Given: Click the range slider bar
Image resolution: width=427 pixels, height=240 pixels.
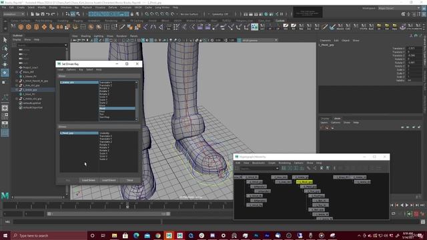Looking at the screenshot, I should coord(108,214).
